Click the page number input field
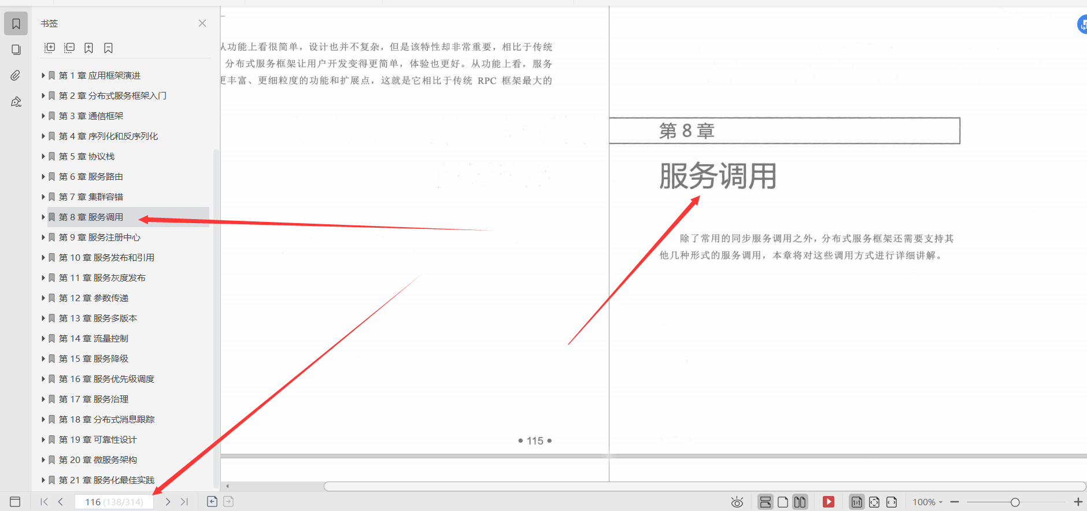Image resolution: width=1087 pixels, height=511 pixels. click(x=114, y=502)
